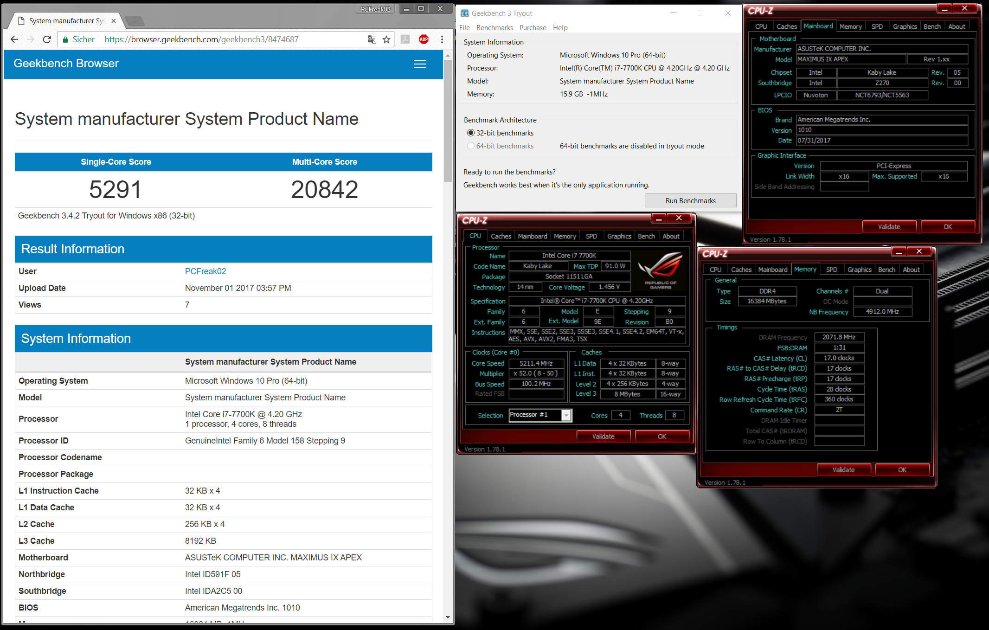Click the green secure padlock icon
The image size is (989, 630).
[65, 39]
